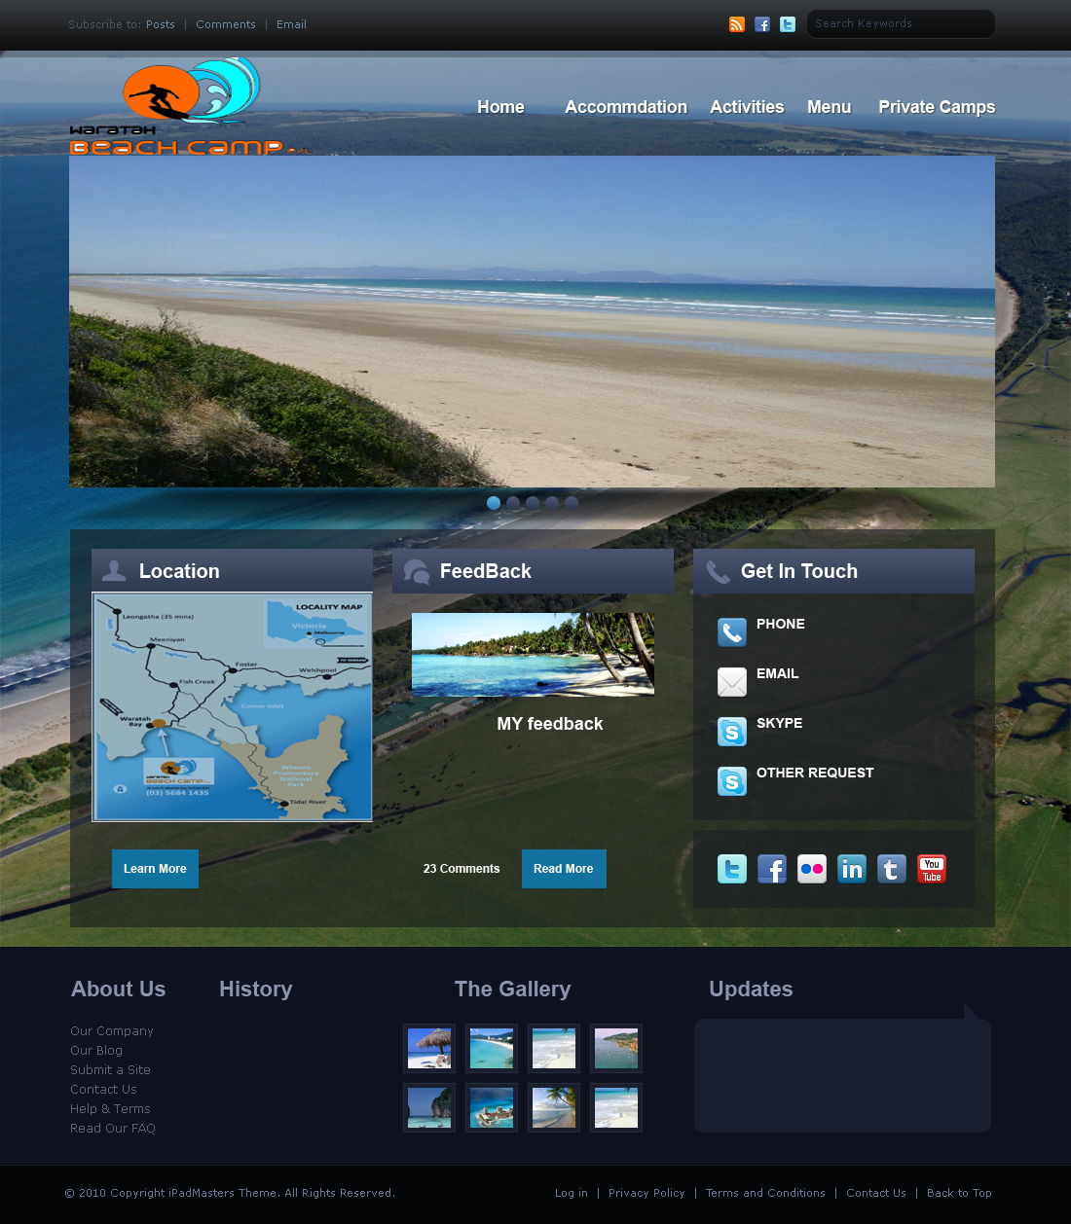Open the RSS feed icon in the header
The image size is (1071, 1224).
click(x=737, y=24)
